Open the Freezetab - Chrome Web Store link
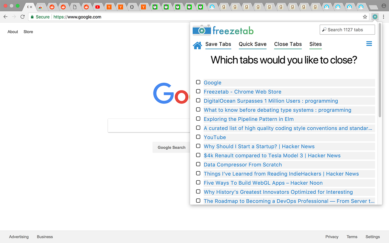Image resolution: width=389 pixels, height=243 pixels. click(243, 92)
